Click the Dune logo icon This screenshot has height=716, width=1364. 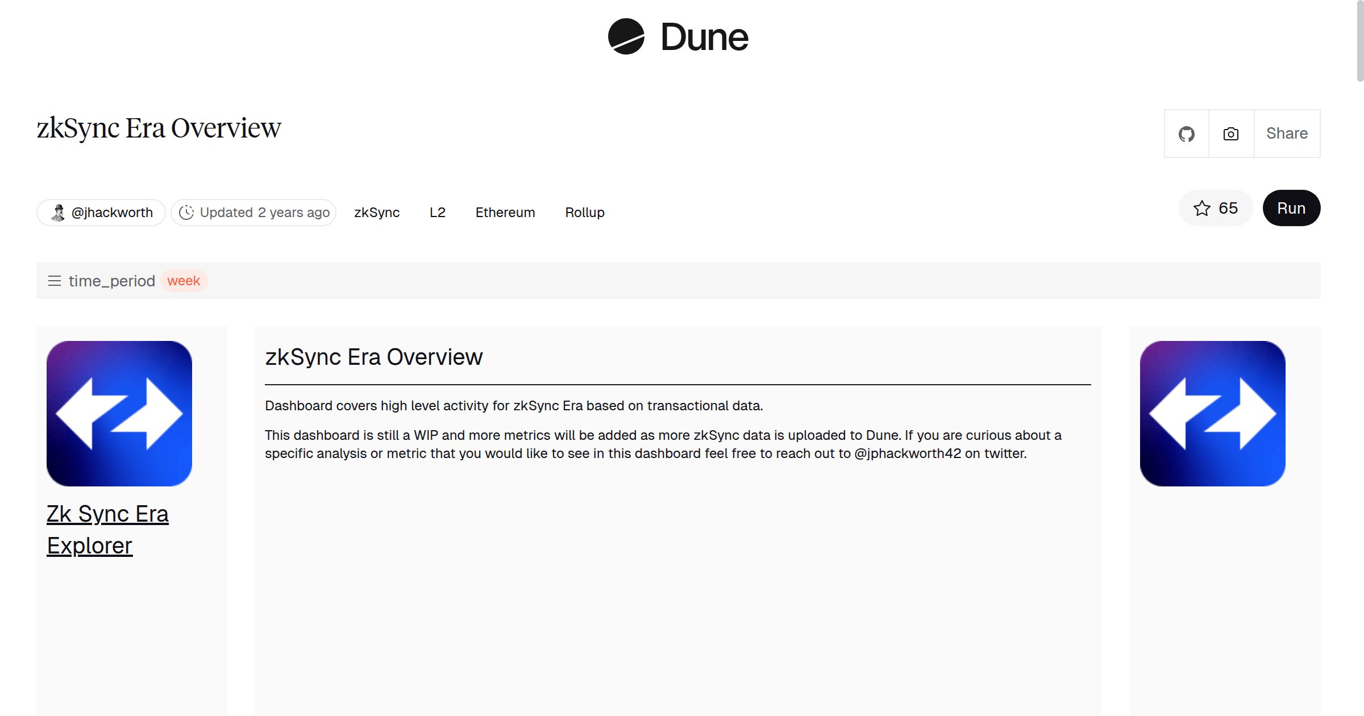pos(626,36)
